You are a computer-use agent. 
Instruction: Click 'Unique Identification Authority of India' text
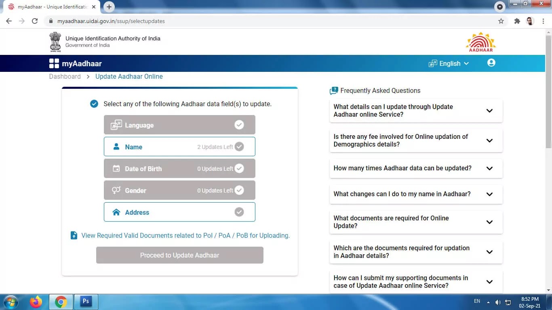113,38
